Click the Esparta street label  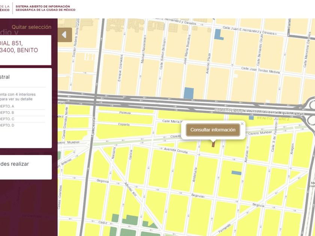(x=124, y=124)
